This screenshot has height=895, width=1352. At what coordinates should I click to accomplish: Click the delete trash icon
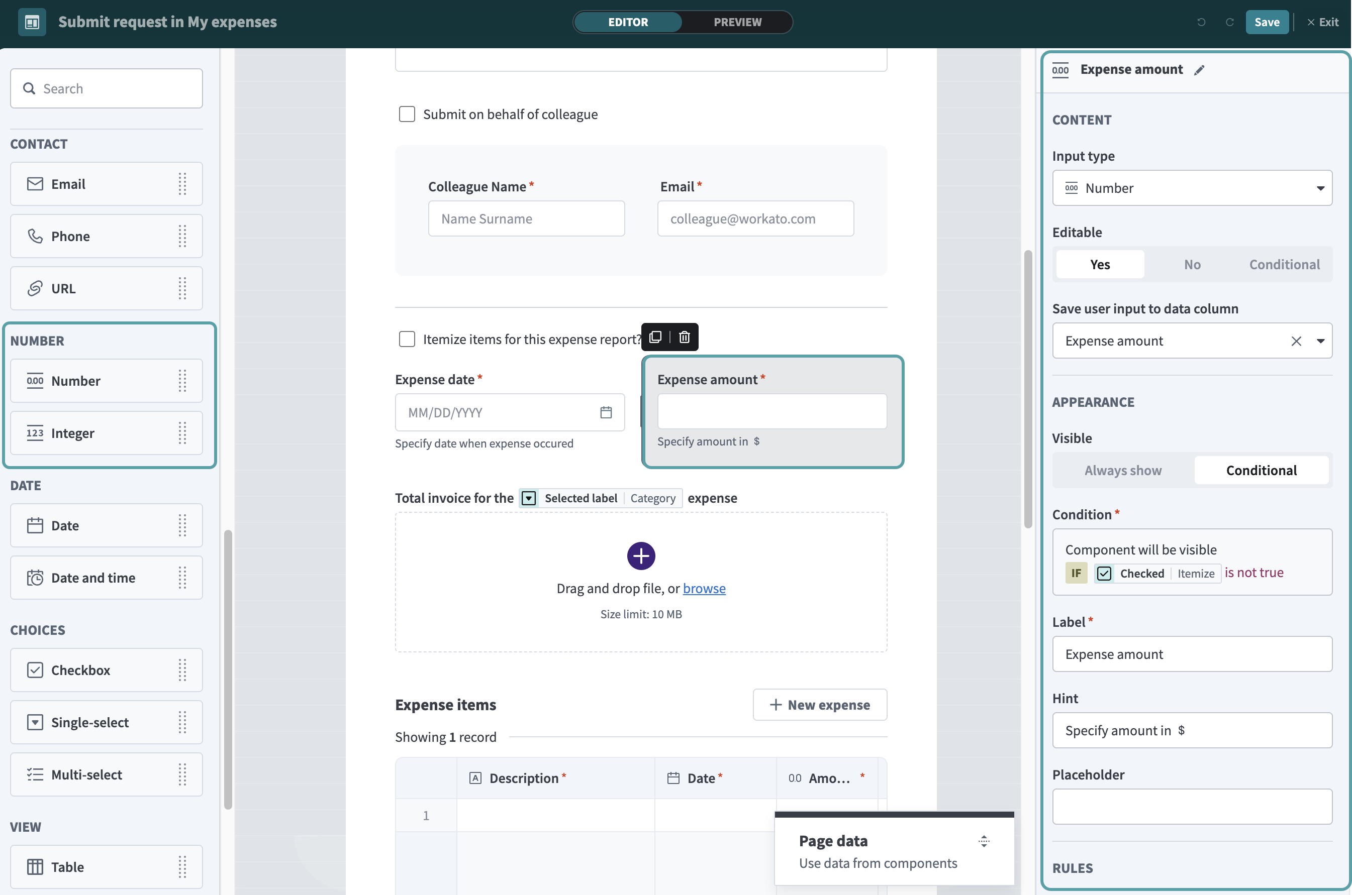click(x=684, y=337)
